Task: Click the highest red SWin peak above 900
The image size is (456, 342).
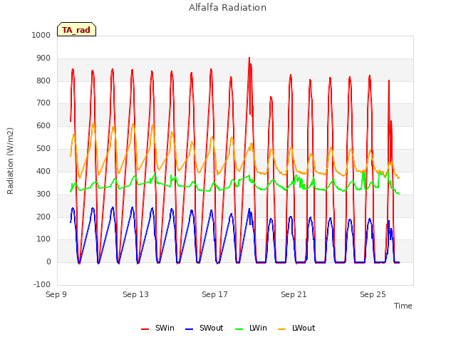Action: [x=249, y=58]
